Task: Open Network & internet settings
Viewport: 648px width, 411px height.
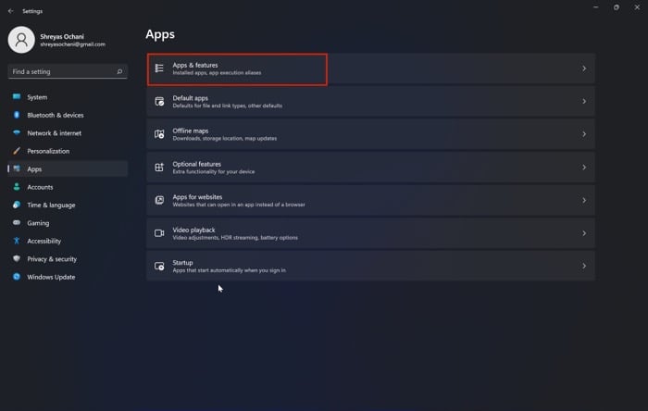Action: 68,133
